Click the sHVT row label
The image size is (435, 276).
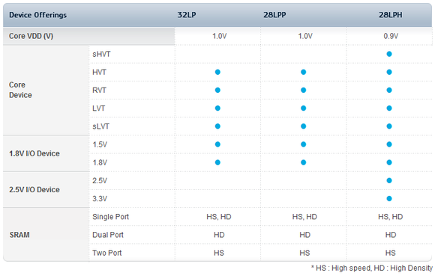(x=101, y=54)
